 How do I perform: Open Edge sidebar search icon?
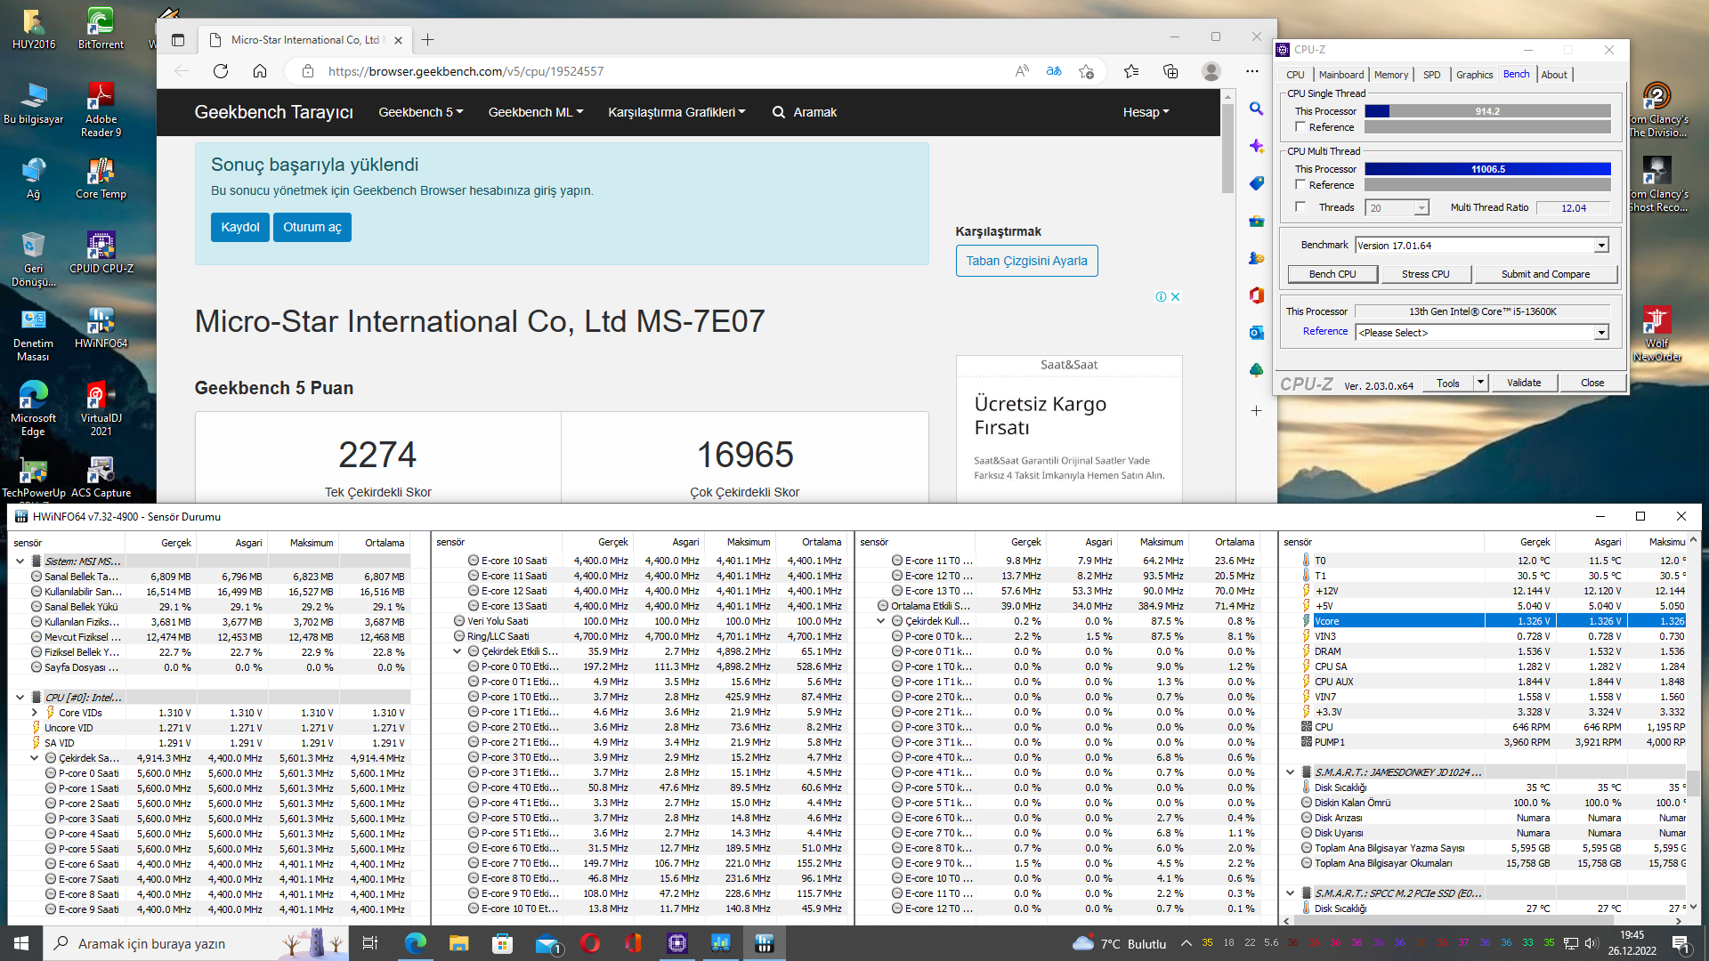[x=1256, y=109]
